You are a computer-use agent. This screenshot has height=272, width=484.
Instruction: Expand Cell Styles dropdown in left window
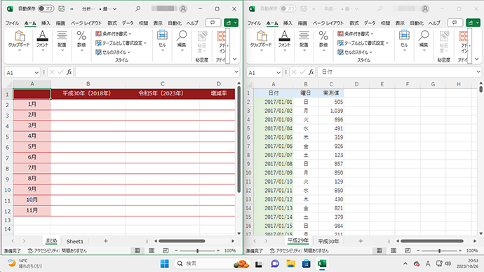(129, 53)
